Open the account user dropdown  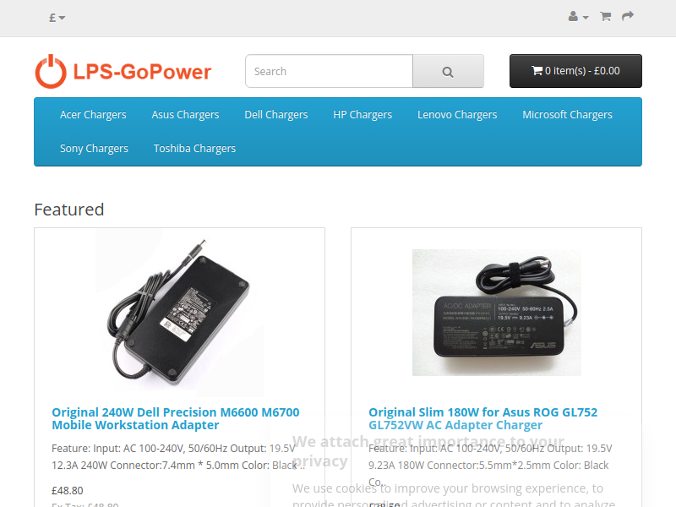click(578, 17)
